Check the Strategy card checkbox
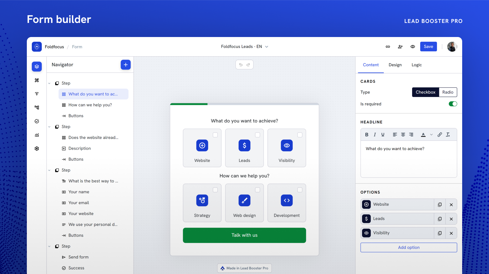This screenshot has width=489, height=274. click(x=215, y=190)
